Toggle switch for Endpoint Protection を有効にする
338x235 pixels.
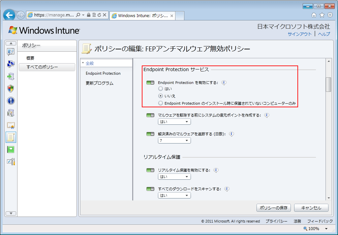(x=150, y=83)
